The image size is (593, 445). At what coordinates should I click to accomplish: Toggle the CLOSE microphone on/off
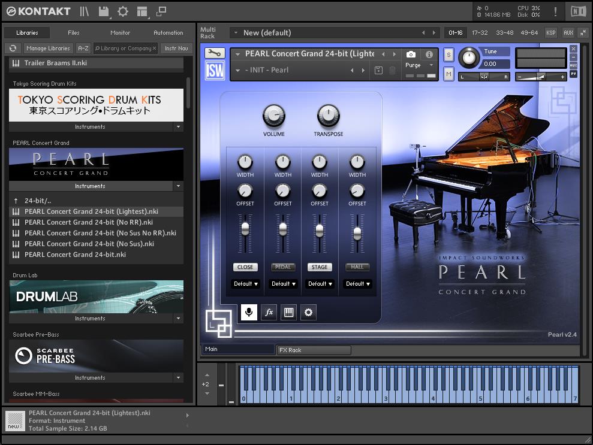pyautogui.click(x=245, y=267)
